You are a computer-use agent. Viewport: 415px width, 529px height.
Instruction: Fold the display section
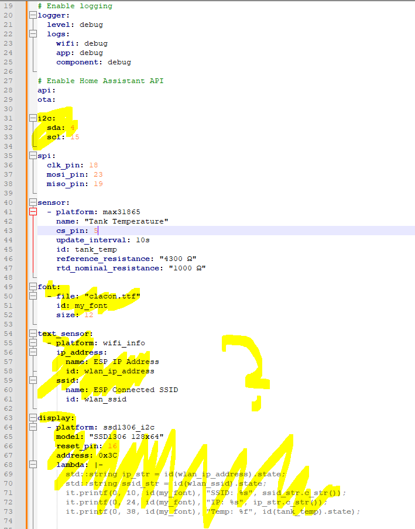pyautogui.click(x=33, y=418)
